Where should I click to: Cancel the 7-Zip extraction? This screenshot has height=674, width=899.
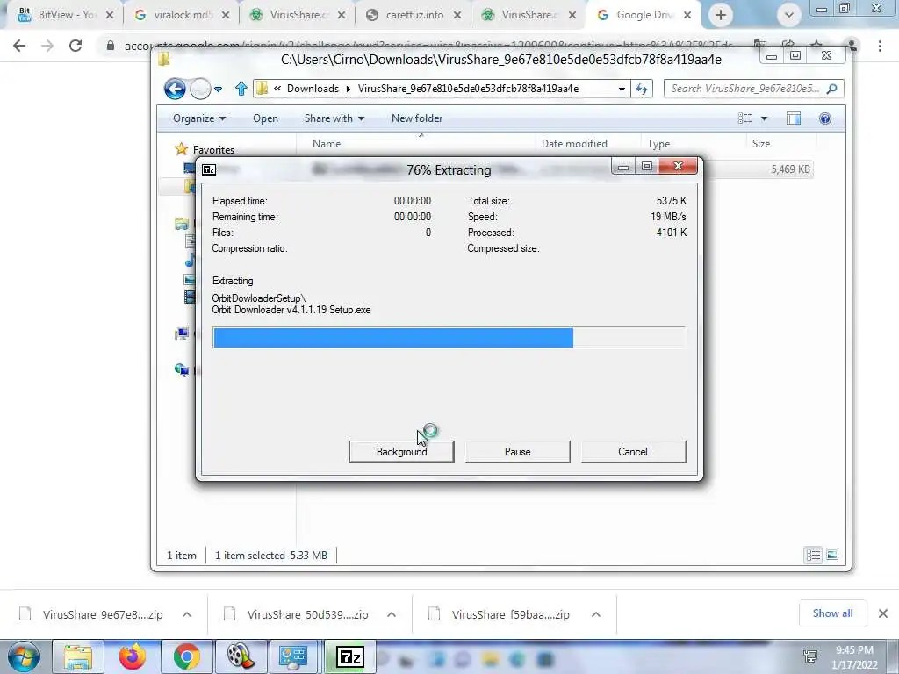tap(633, 452)
